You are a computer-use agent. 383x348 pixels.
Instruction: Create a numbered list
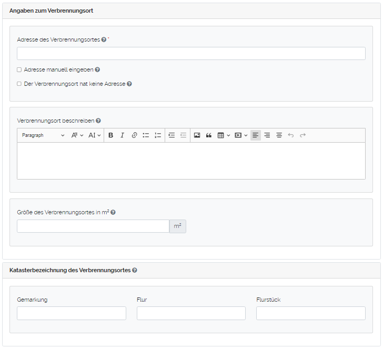click(x=158, y=135)
